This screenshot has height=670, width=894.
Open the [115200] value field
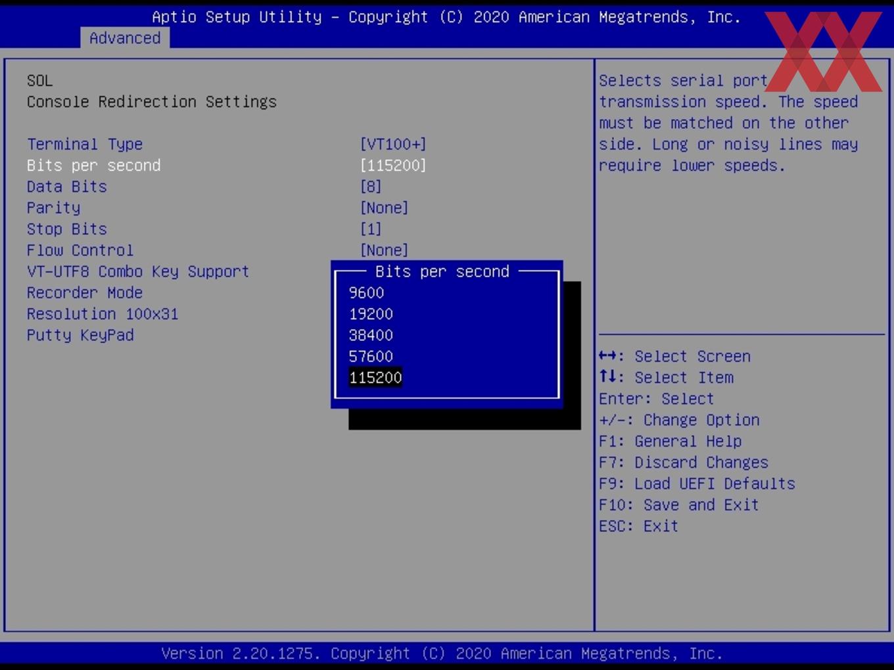click(x=393, y=166)
